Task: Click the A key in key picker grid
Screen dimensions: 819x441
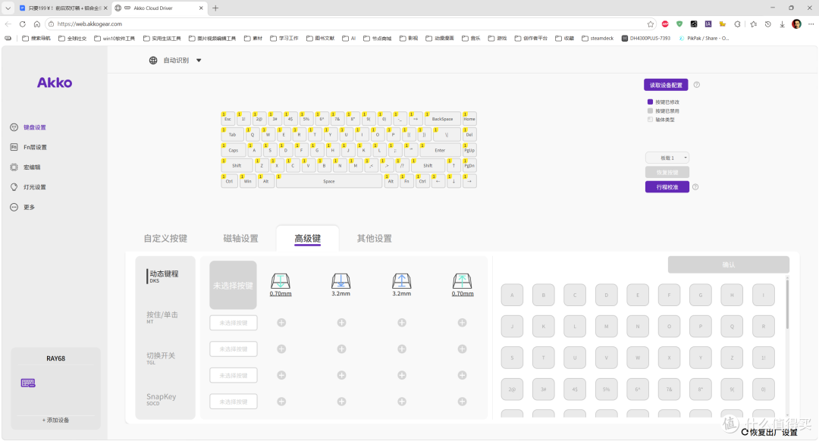Action: point(512,296)
